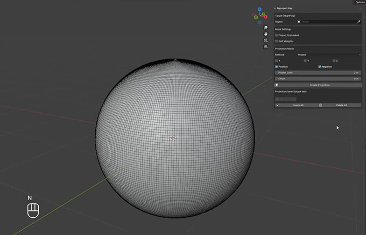Enable the Project Unmasked checkbox
The image size is (366, 235).
point(277,35)
